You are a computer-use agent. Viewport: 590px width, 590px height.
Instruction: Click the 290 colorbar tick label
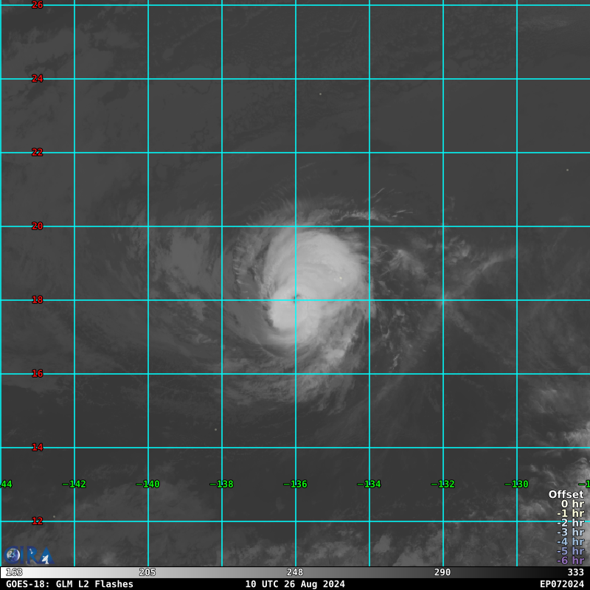tap(442, 572)
